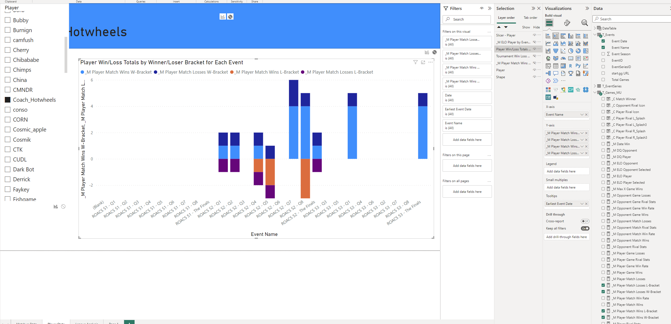The height and width of the screenshot is (324, 671).
Task: Show the hidden Tournament Win Loss layer
Action: 534,56
